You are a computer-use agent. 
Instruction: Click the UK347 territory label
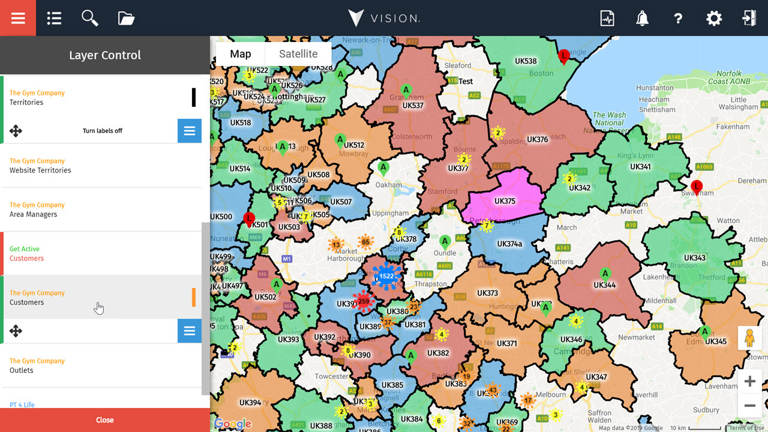[596, 377]
